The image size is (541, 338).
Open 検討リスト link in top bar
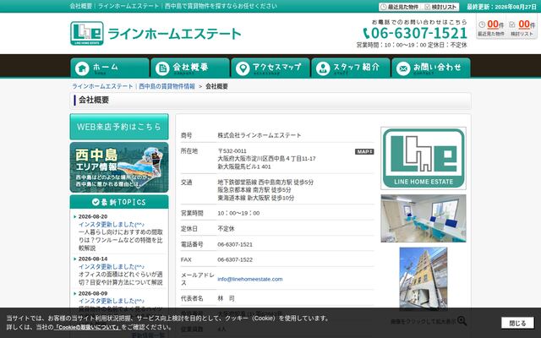coord(440,7)
